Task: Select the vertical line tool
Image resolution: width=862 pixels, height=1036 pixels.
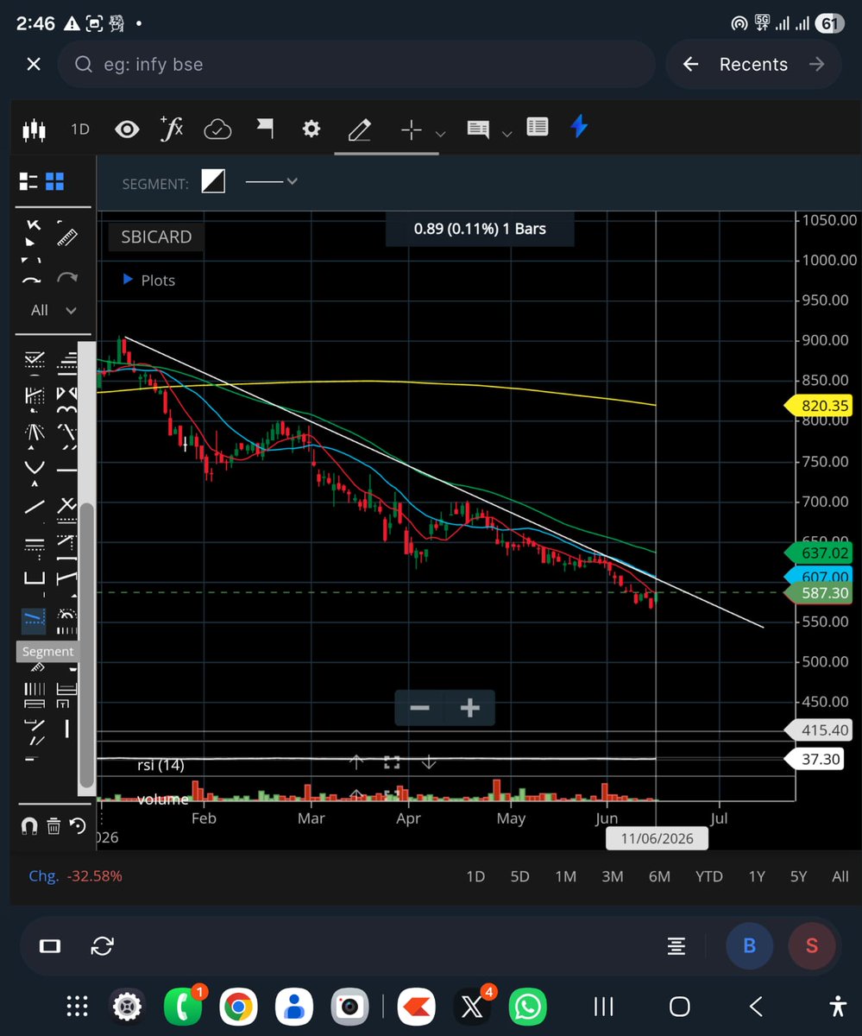Action: (x=66, y=730)
